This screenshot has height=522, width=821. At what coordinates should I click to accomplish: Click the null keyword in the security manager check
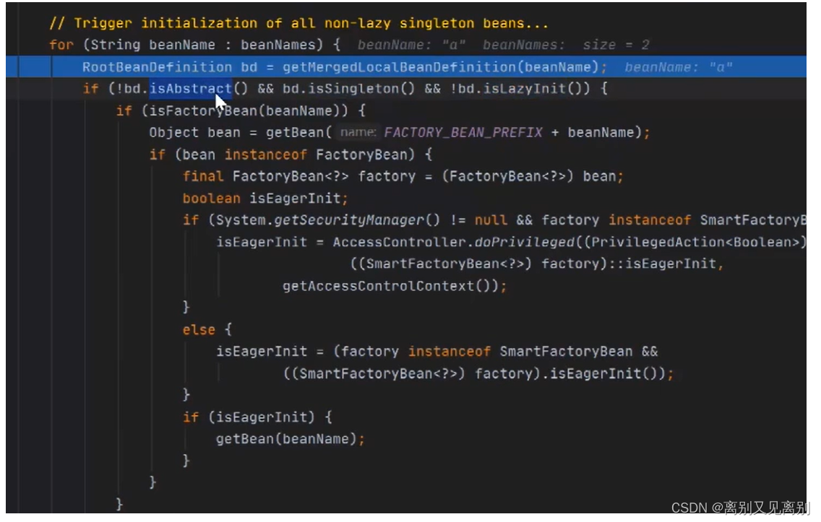coord(491,220)
